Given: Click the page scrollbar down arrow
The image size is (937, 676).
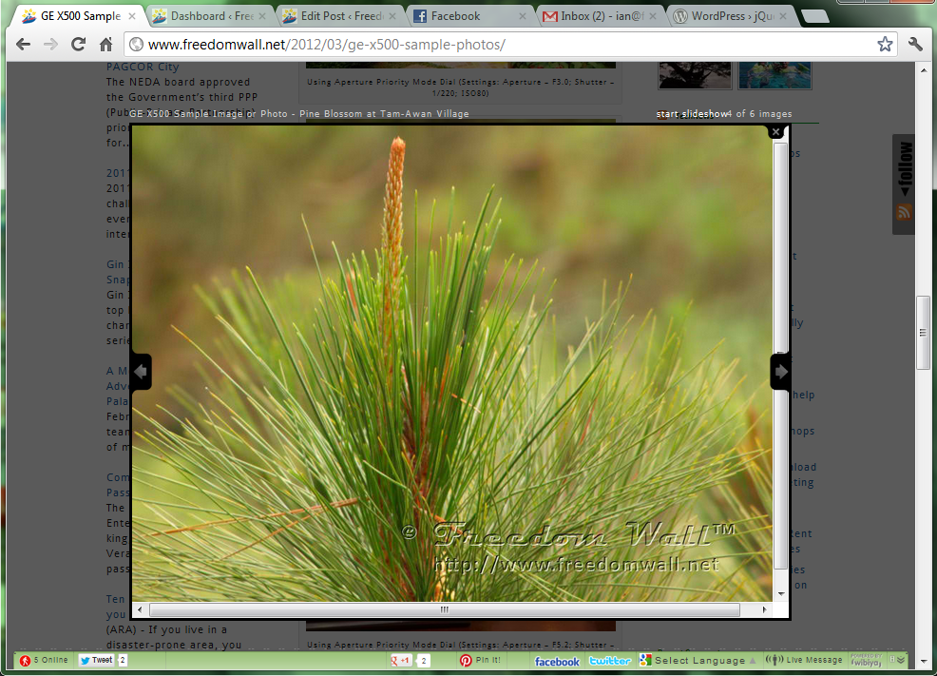Looking at the screenshot, I should (x=923, y=661).
